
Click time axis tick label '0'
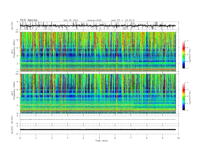20,138
